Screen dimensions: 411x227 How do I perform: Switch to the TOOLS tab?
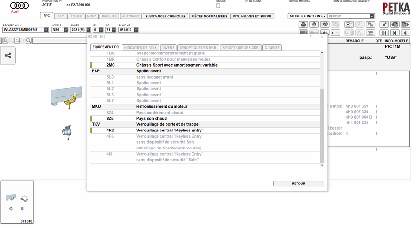(76, 16)
